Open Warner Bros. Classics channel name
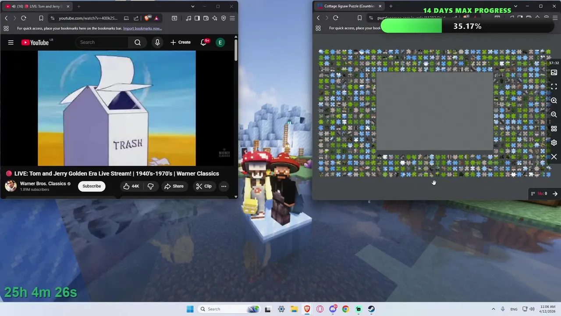Screen dimensions: 561x316 pyautogui.click(x=43, y=183)
